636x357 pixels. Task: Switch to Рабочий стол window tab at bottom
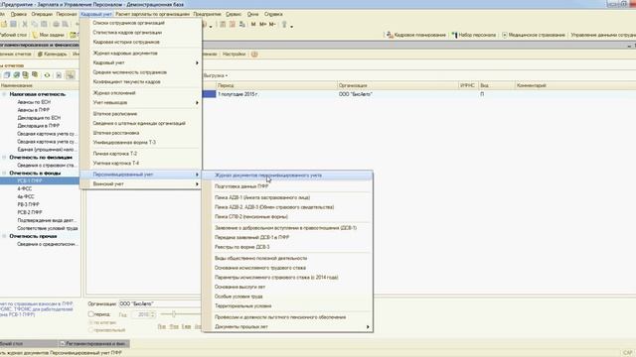pyautogui.click(x=29, y=344)
